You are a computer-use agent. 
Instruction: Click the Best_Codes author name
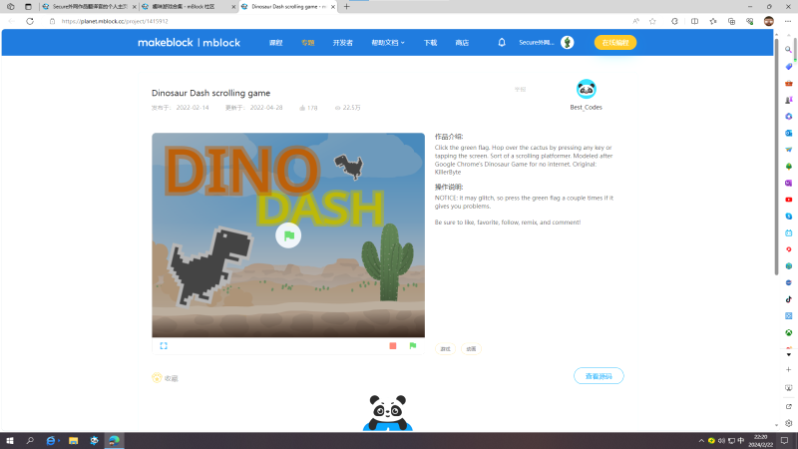[586, 108]
